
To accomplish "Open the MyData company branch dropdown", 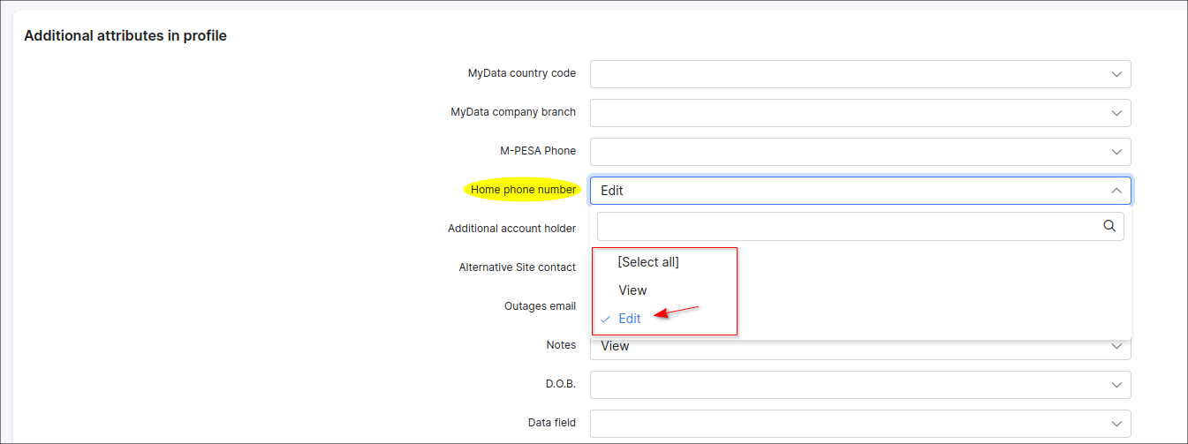I will 860,113.
